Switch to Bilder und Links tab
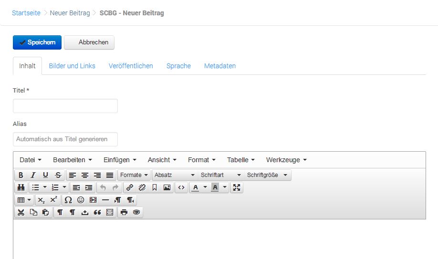Image resolution: width=438 pixels, height=259 pixels. [72, 66]
